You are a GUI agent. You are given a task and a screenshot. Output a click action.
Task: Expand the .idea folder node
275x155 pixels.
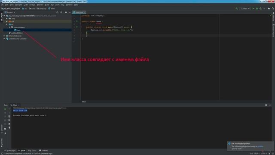7,19
